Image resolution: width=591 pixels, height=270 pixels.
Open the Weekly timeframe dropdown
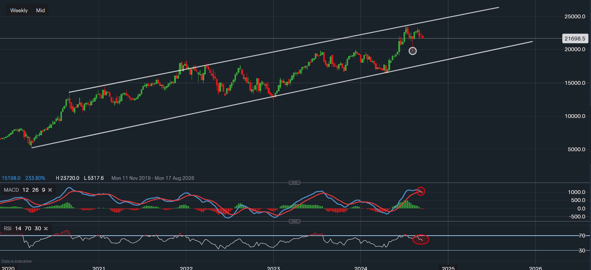19,10
